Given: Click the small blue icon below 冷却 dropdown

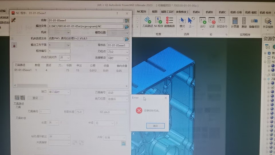Looking at the screenshot, I should [x=123, y=143].
